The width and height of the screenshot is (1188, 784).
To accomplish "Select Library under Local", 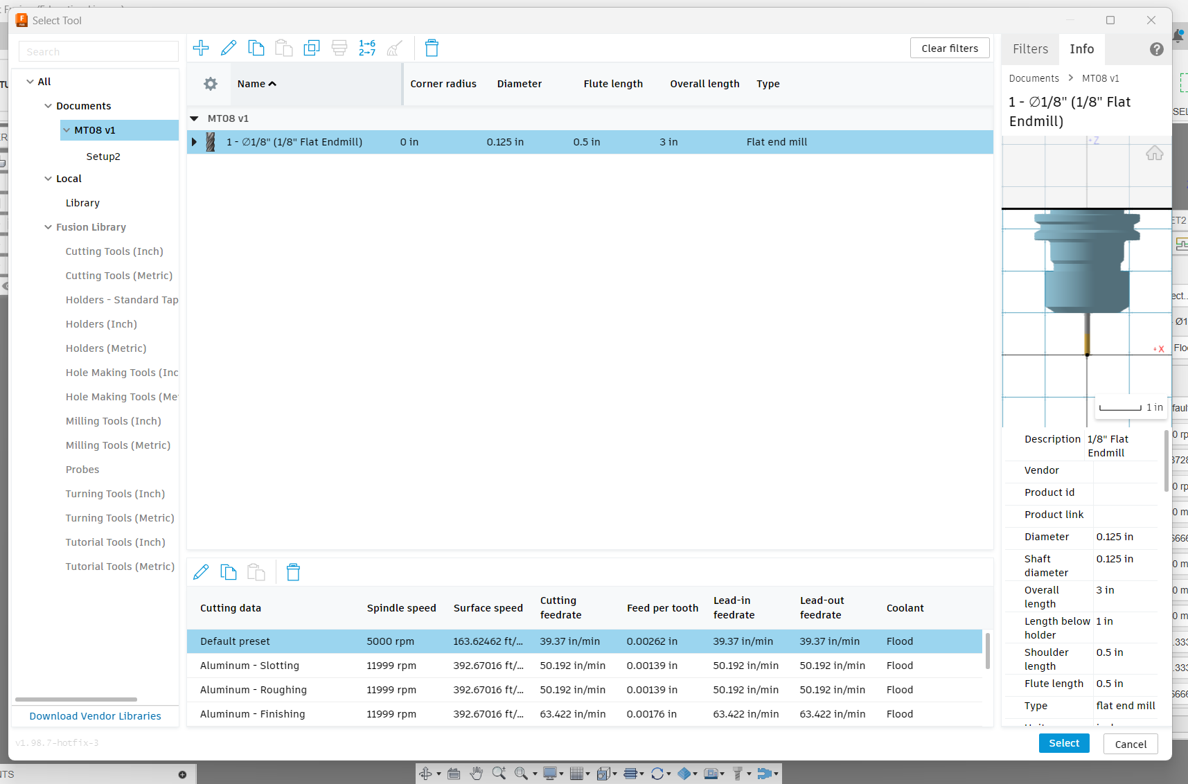I will click(82, 203).
